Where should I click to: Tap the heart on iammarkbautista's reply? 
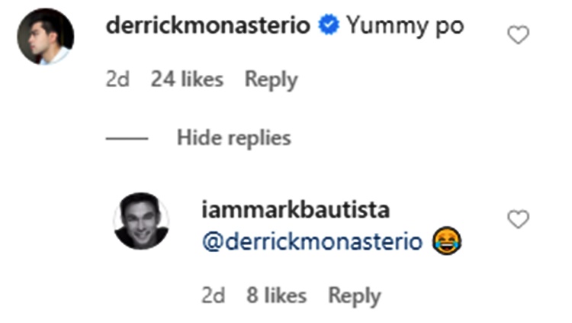click(x=518, y=220)
